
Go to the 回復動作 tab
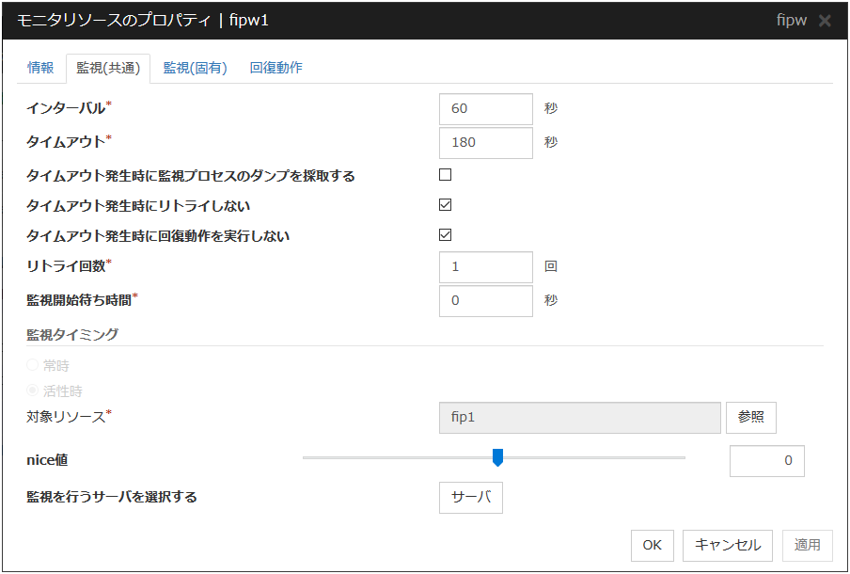(275, 68)
